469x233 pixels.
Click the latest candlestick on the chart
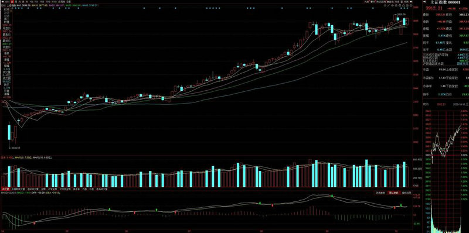(407, 22)
